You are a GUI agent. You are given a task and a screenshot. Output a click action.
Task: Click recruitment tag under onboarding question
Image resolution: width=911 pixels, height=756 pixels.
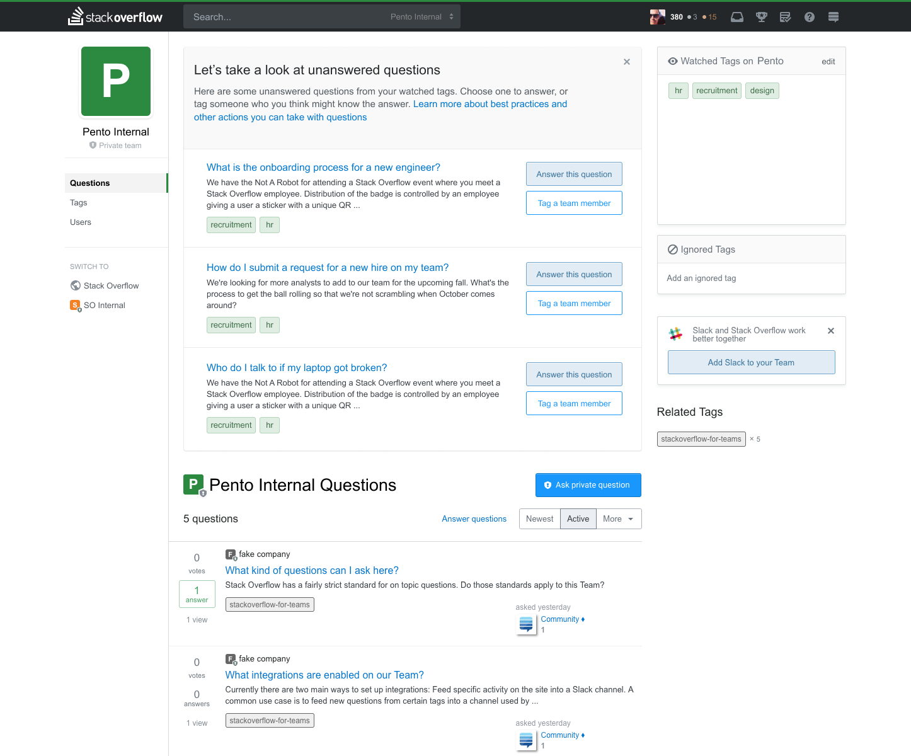[231, 225]
